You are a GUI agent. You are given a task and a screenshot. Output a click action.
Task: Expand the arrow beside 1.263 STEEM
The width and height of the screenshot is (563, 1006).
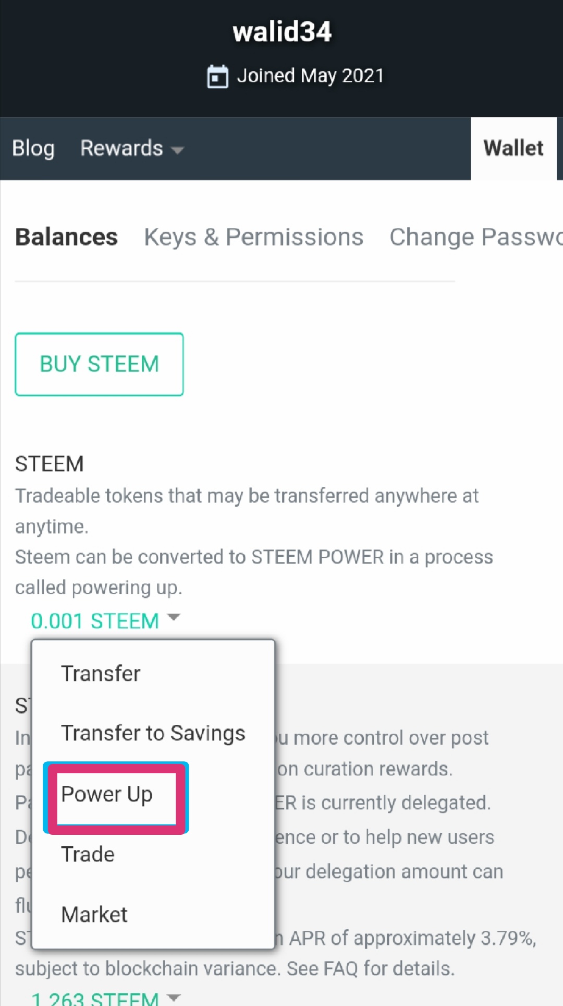tap(174, 997)
